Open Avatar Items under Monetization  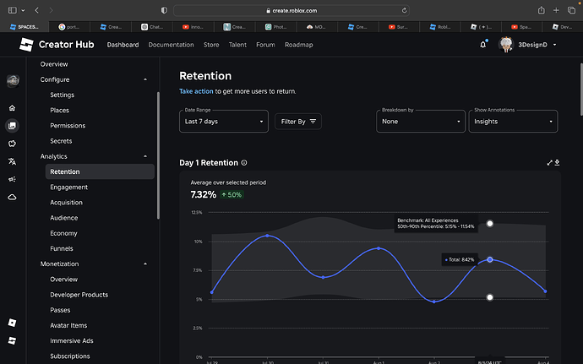coord(68,325)
